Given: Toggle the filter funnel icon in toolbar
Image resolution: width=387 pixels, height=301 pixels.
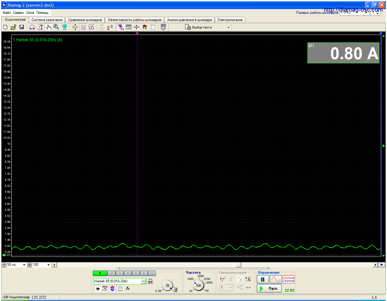Looking at the screenshot, I should [121, 27].
